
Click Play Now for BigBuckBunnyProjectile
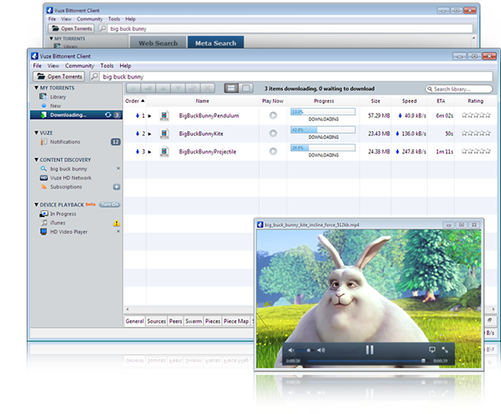click(x=273, y=152)
